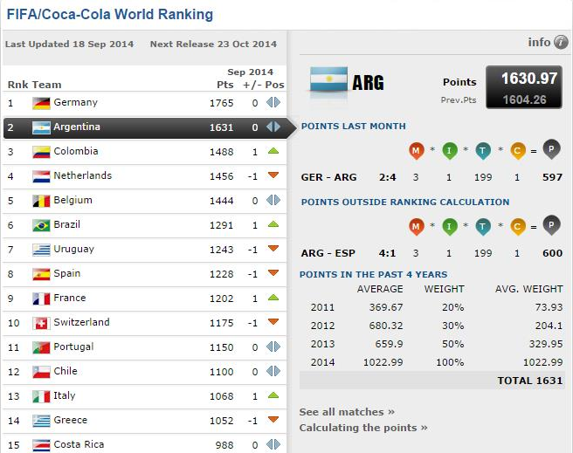The height and width of the screenshot is (453, 573).
Task: Click the 1604.26 previous points value
Action: click(x=524, y=100)
